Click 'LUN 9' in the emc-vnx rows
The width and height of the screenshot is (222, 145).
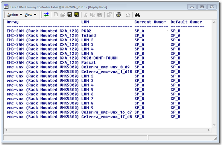pyautogui.click(x=88, y=108)
